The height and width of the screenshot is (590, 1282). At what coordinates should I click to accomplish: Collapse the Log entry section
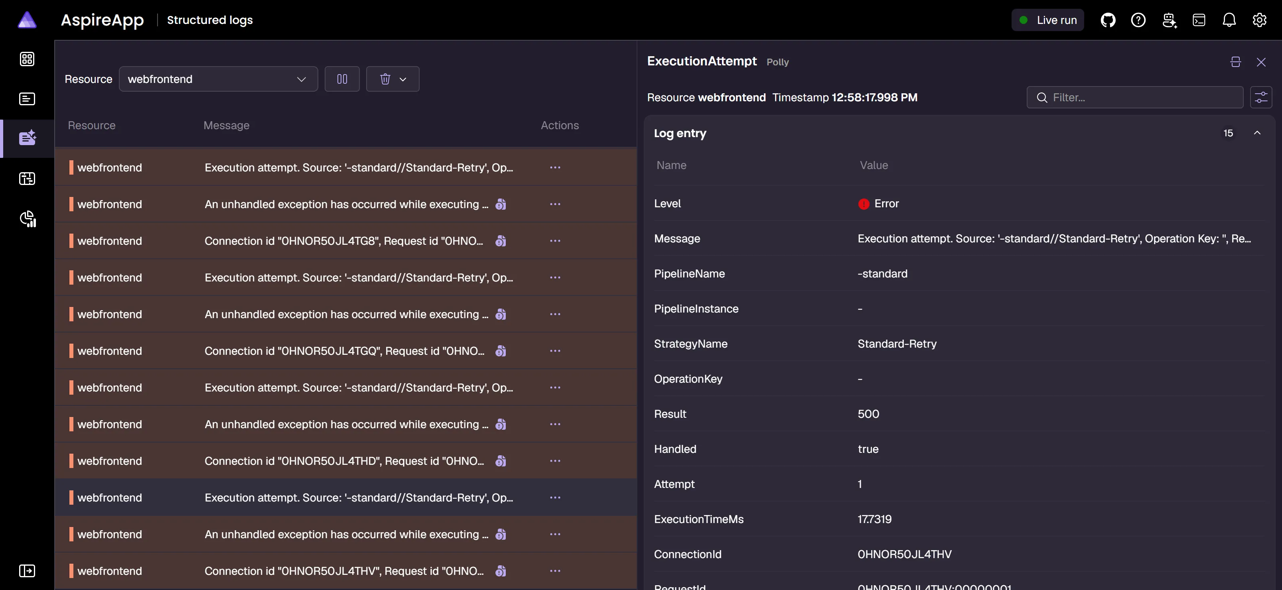(x=1257, y=133)
